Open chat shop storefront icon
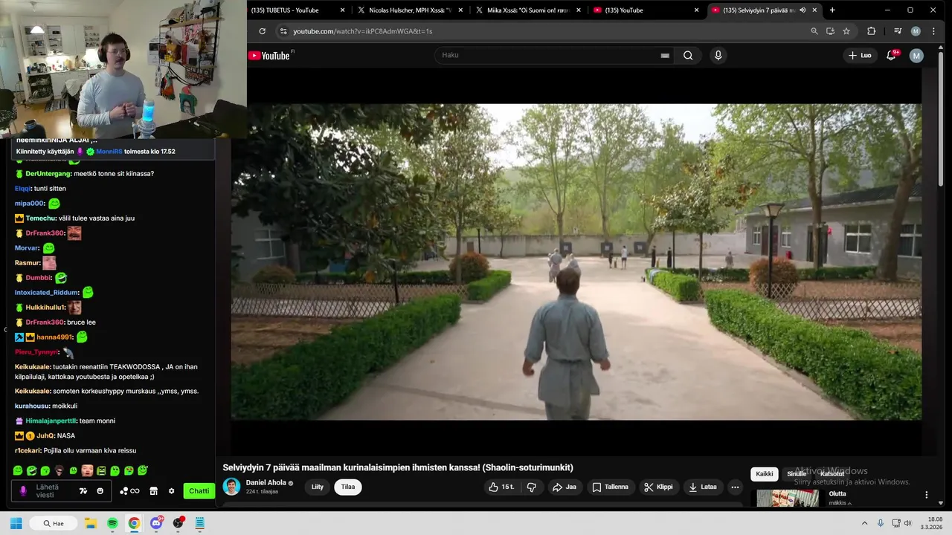952x535 pixels. pos(153,491)
